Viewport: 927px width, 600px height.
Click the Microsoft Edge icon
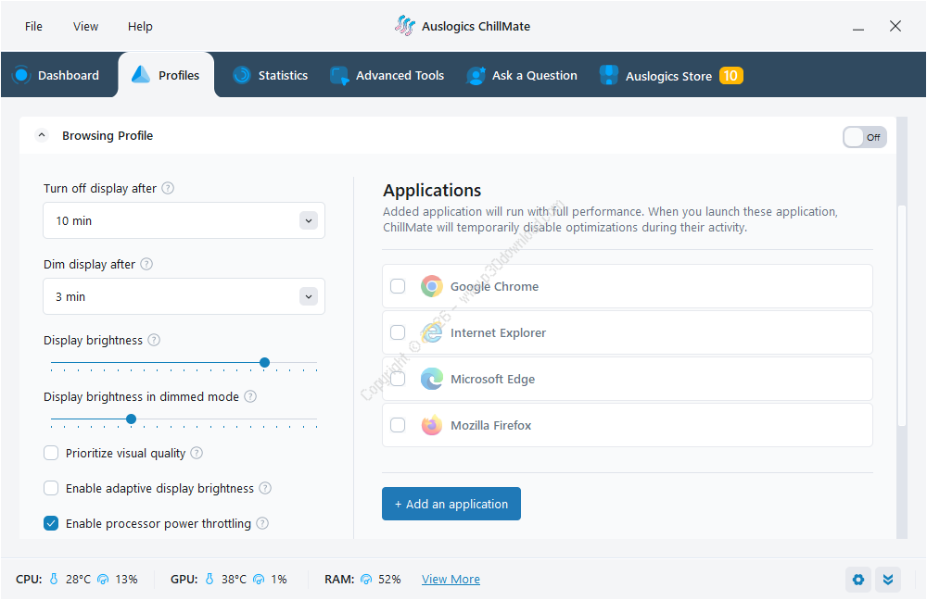tap(432, 379)
